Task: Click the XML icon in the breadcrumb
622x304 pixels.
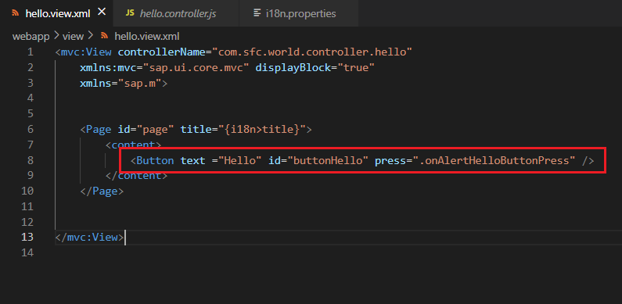Action: point(105,37)
